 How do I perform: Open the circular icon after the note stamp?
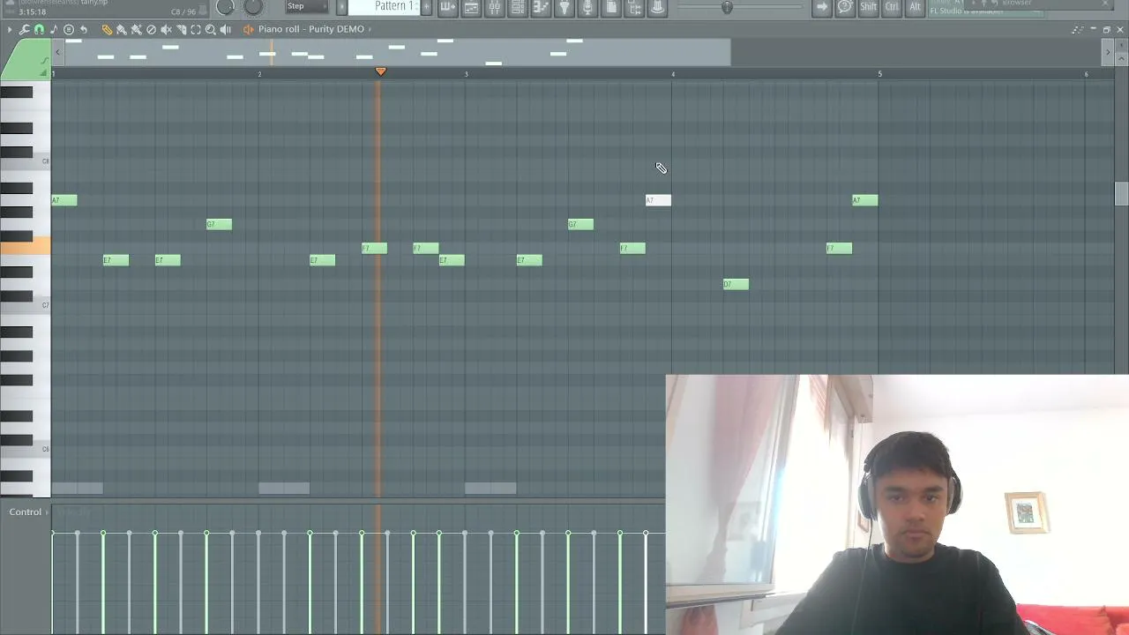69,29
